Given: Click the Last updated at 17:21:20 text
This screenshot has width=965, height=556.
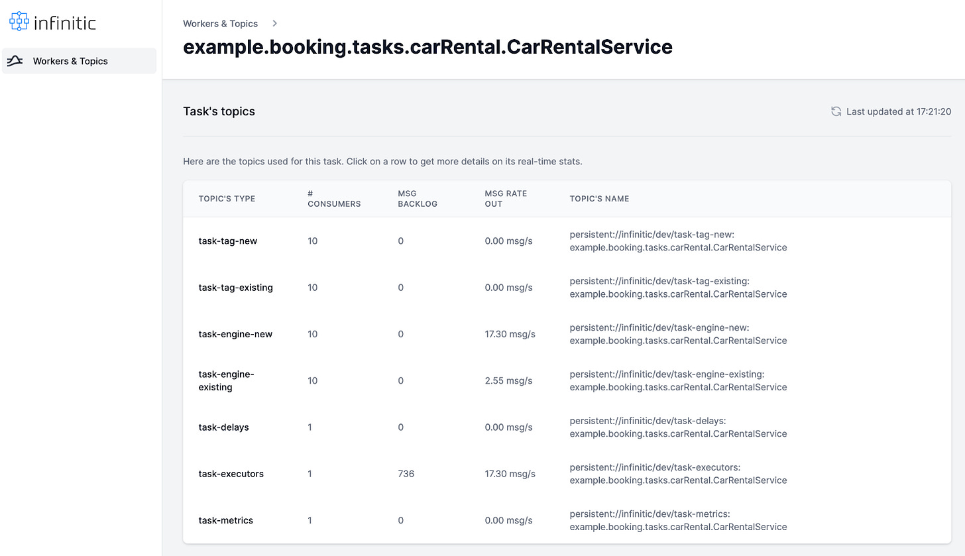Looking at the screenshot, I should coord(898,111).
